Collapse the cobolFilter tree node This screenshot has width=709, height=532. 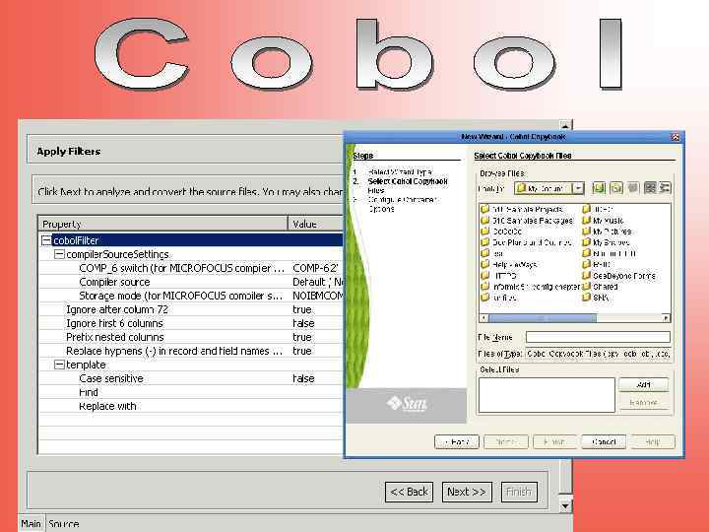(46, 240)
